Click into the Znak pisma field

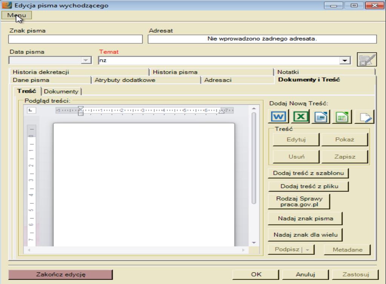click(75, 39)
